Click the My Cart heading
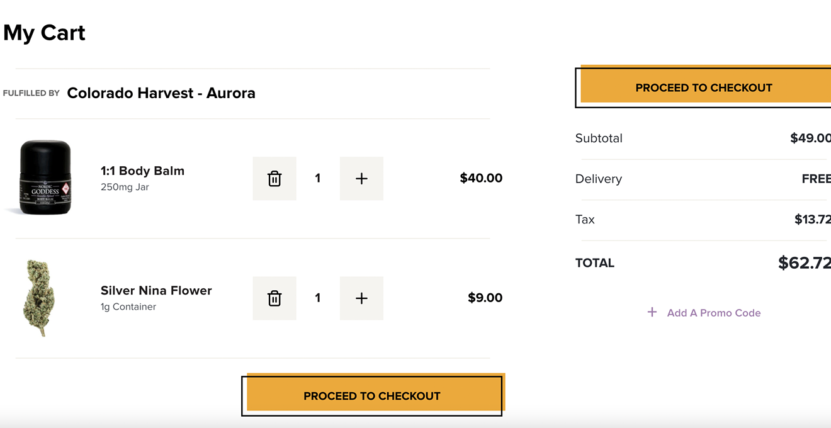This screenshot has width=831, height=428. (44, 33)
